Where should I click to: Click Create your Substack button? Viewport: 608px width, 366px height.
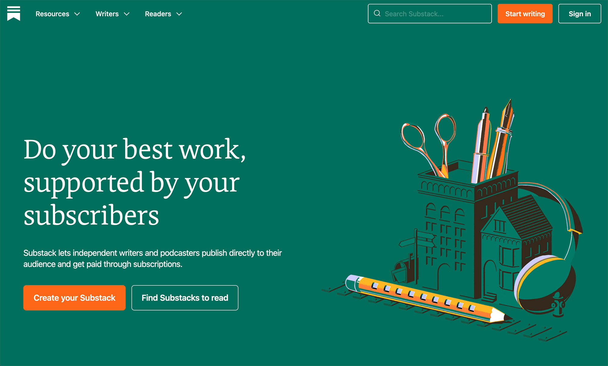[74, 297]
